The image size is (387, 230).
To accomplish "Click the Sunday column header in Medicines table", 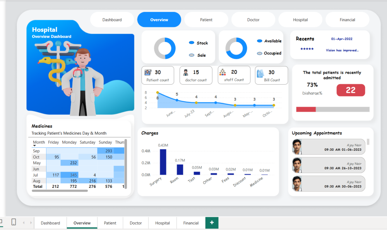I will [x=105, y=142].
